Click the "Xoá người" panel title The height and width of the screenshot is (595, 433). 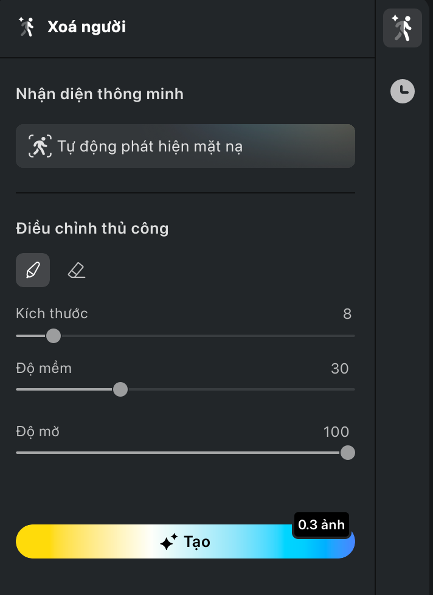[x=86, y=27]
